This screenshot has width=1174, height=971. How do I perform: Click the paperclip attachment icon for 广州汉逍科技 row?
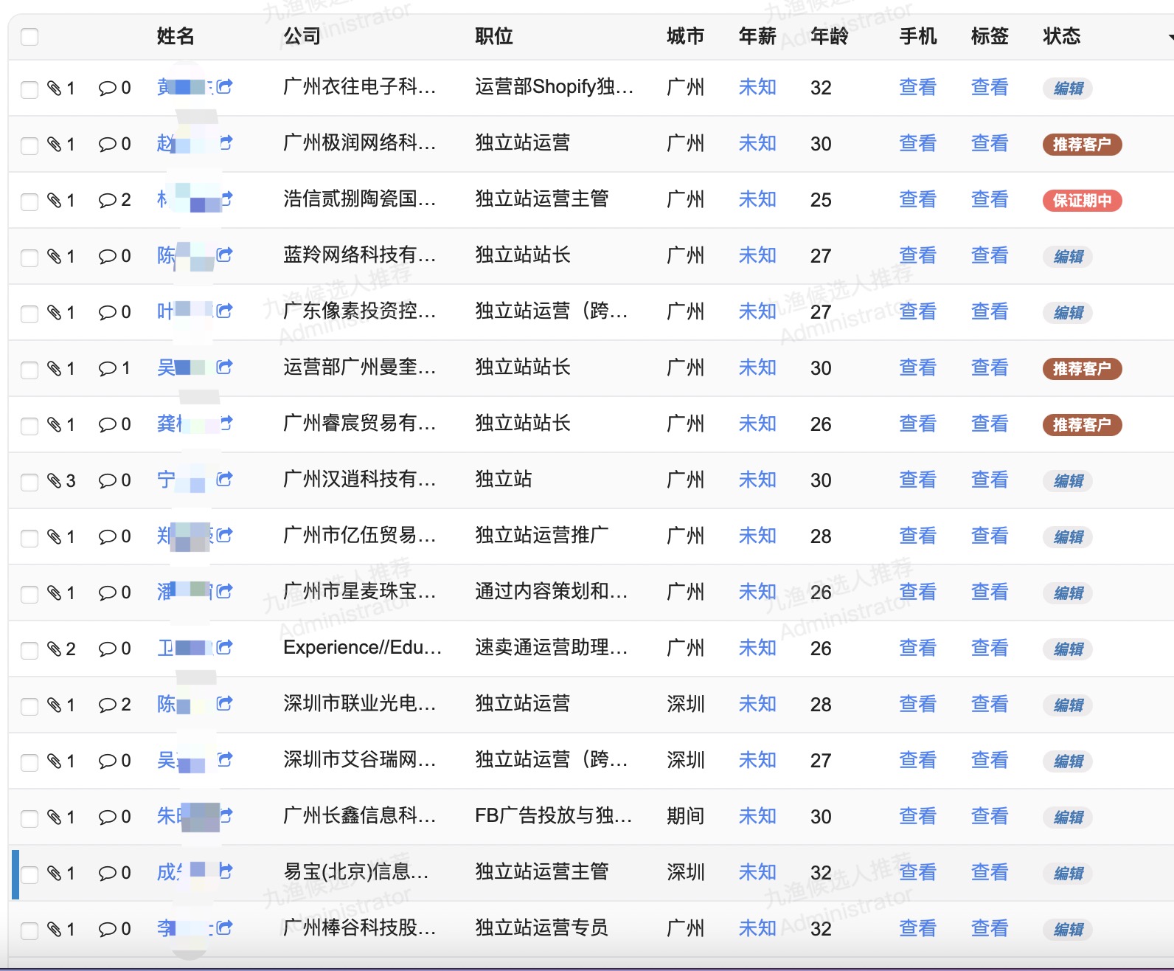pyautogui.click(x=55, y=481)
